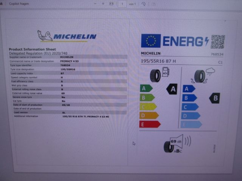Click the green A fuel efficiency arrow
This screenshot has width=242, height=181.
[x=146, y=89]
